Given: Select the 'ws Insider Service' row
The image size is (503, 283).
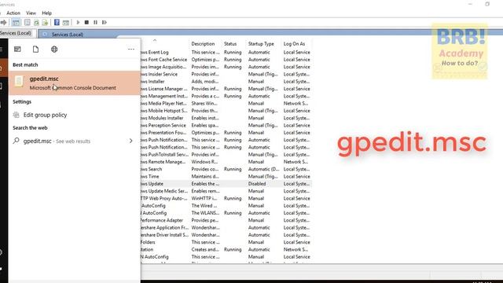Looking at the screenshot, I should pos(226,74).
